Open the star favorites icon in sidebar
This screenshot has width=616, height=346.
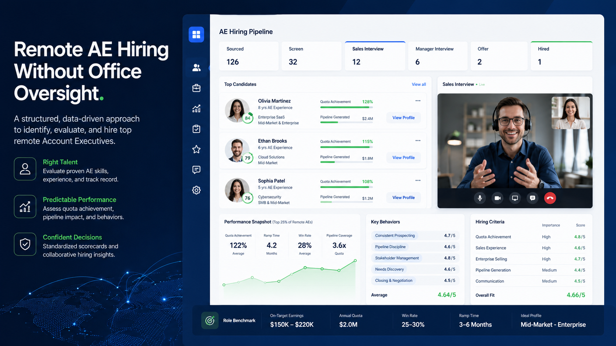pos(196,149)
